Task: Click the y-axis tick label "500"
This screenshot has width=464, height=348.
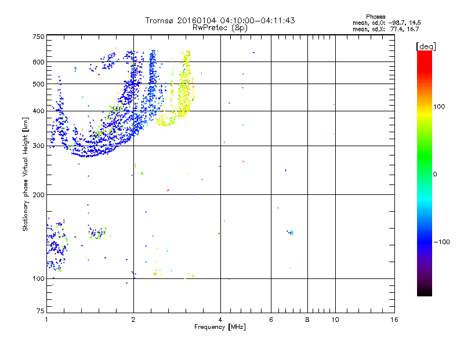Action: click(x=38, y=84)
